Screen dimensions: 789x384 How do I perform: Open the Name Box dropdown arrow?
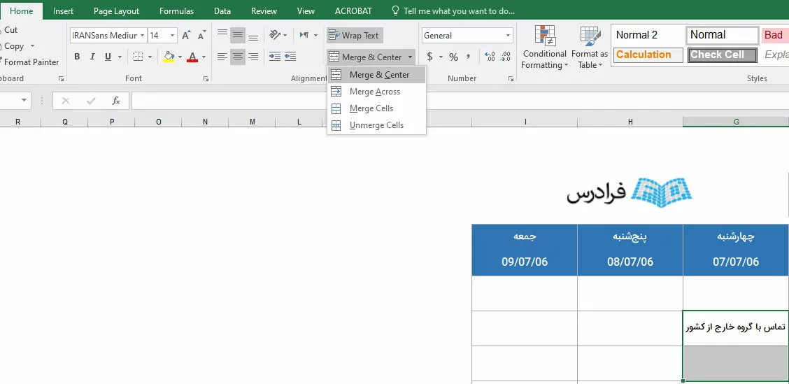pos(24,101)
